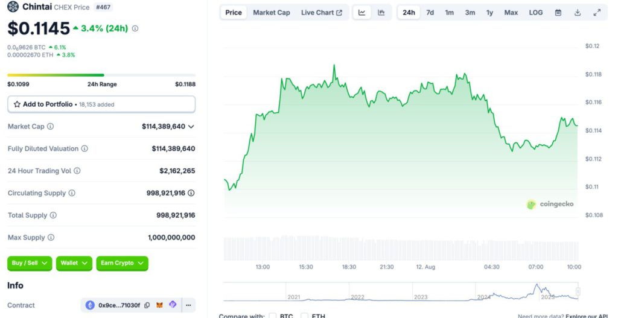
Task: Open the Live Chart link
Action: tap(321, 13)
